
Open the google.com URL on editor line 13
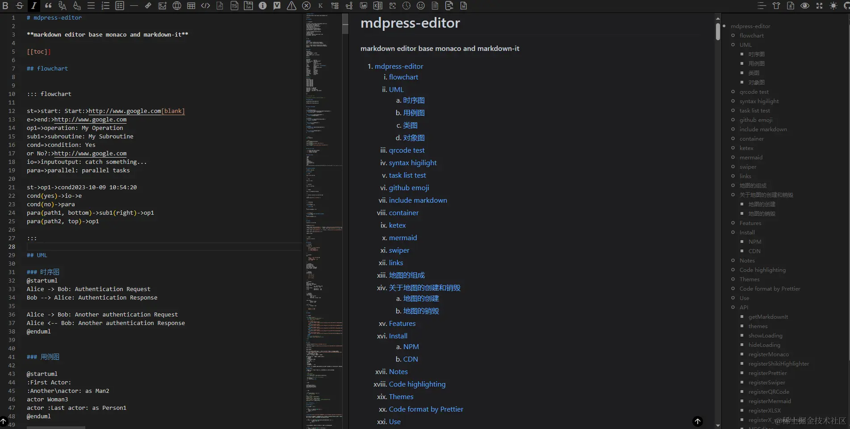pos(90,119)
